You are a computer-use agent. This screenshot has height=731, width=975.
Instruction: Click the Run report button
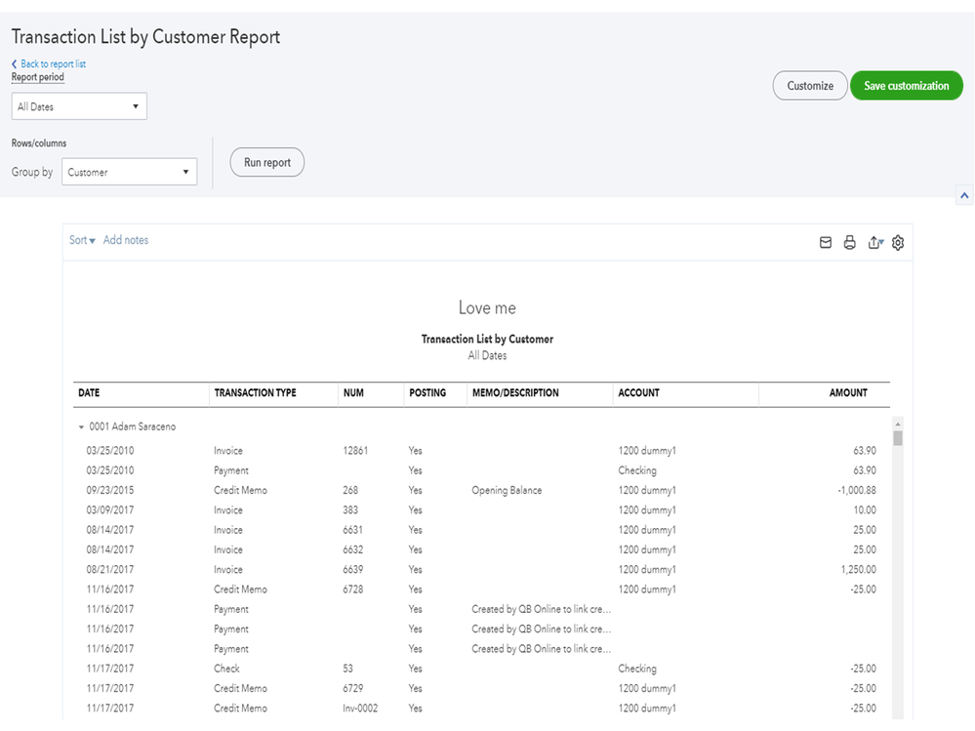click(x=267, y=163)
